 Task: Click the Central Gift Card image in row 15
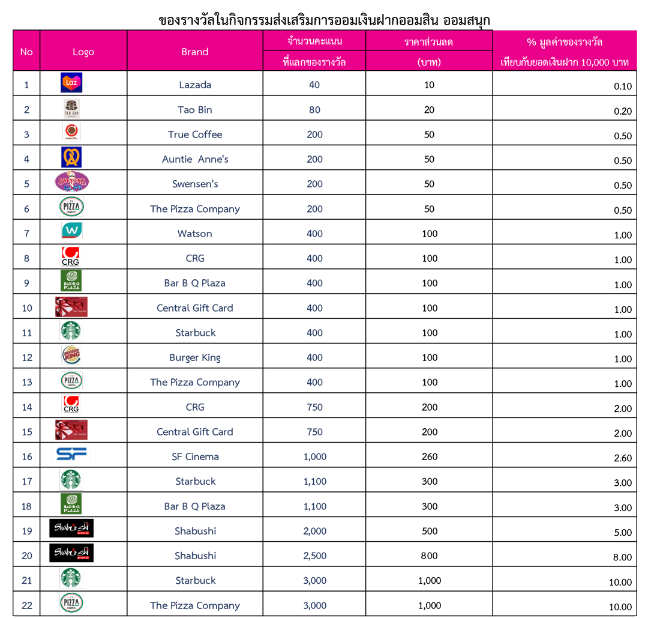[x=71, y=430]
